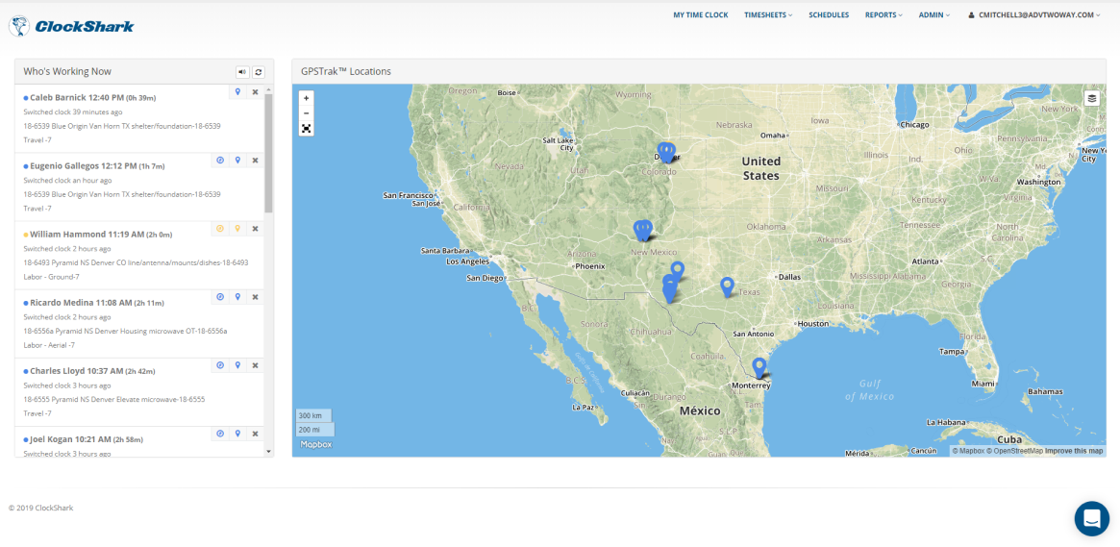The height and width of the screenshot is (547, 1120).
Task: Click the Improve this map link
Action: (x=1074, y=451)
